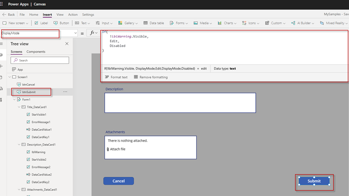
Task: Insert a Label control
Action: [x=41, y=23]
